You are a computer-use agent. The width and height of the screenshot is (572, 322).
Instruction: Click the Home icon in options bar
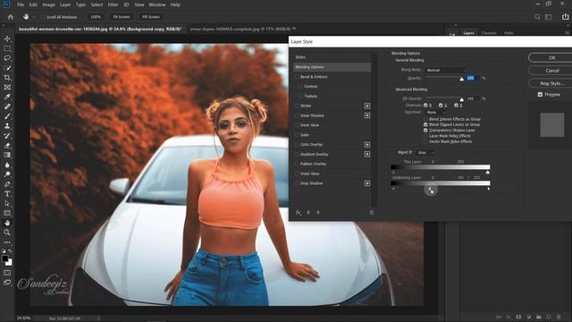tap(11, 17)
